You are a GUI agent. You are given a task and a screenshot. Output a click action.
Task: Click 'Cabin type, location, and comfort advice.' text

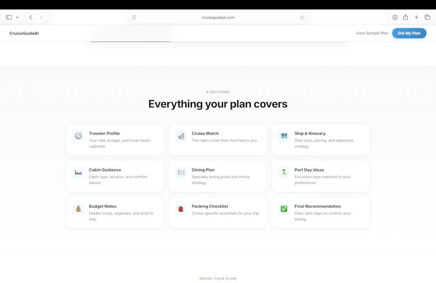pos(118,180)
